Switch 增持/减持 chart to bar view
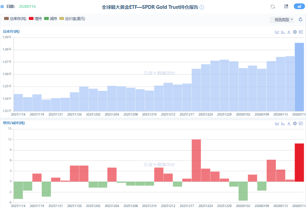Screen dimensions: 306x208 [x=283, y=123]
